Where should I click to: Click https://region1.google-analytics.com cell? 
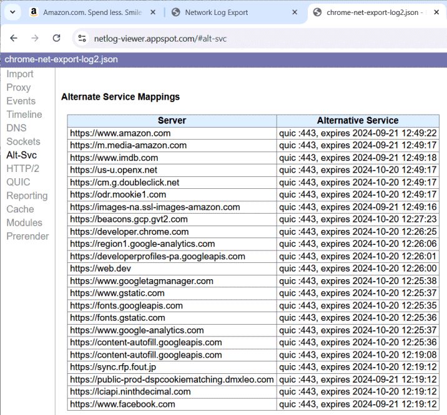click(172, 244)
